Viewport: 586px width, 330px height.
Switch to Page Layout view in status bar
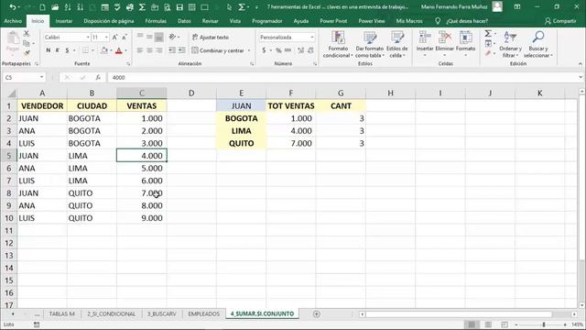pyautogui.click(x=488, y=324)
